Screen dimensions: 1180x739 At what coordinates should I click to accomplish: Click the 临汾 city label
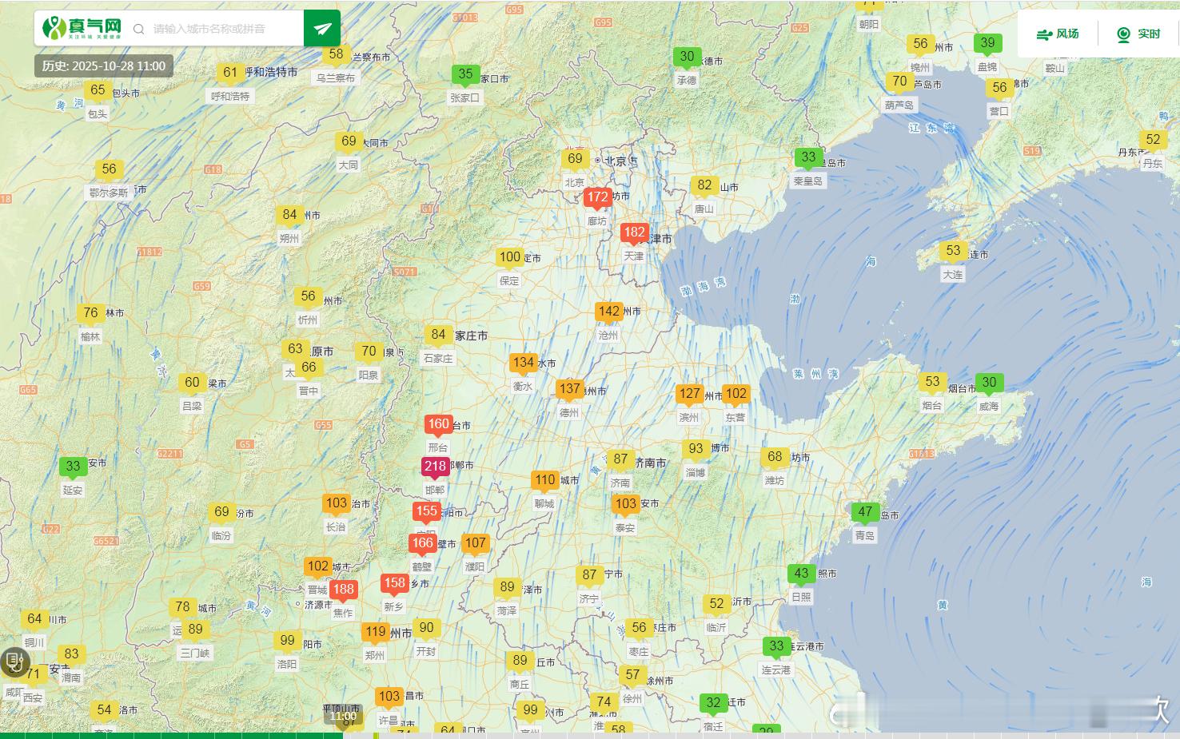tap(221, 535)
